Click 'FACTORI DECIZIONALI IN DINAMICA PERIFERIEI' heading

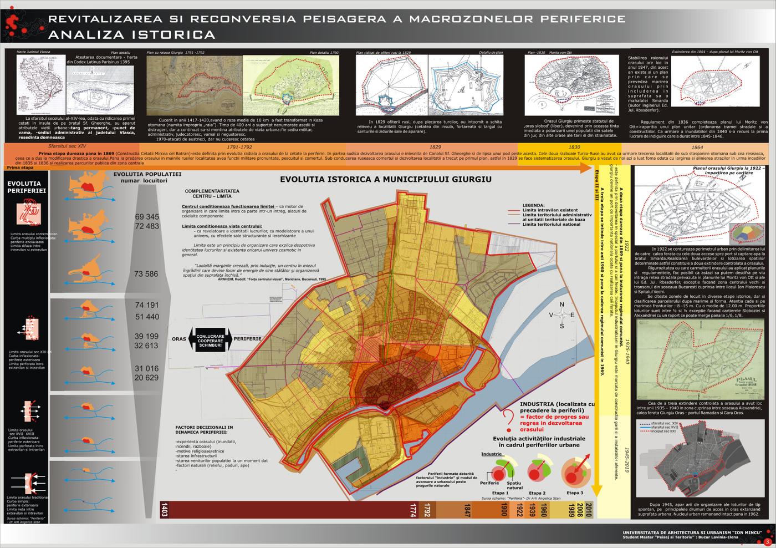(203, 429)
